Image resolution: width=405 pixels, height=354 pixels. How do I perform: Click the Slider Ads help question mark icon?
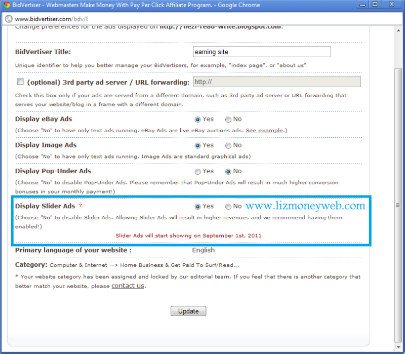(x=80, y=206)
